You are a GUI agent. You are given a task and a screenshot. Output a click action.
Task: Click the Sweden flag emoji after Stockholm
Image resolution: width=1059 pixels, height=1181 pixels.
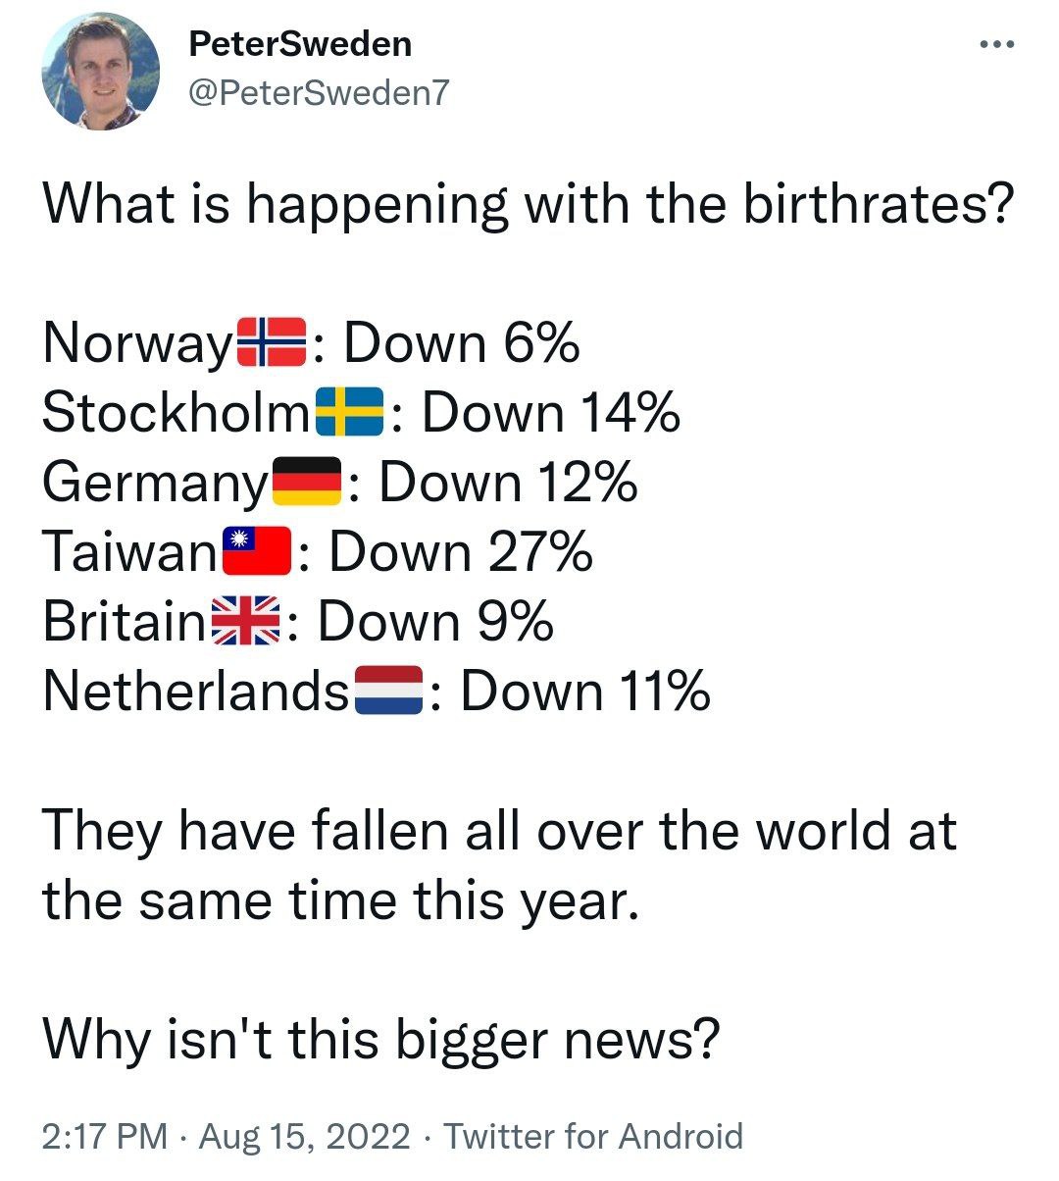(350, 412)
